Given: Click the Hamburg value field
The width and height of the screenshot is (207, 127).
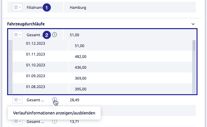Looking at the screenshot, I should (130, 7).
